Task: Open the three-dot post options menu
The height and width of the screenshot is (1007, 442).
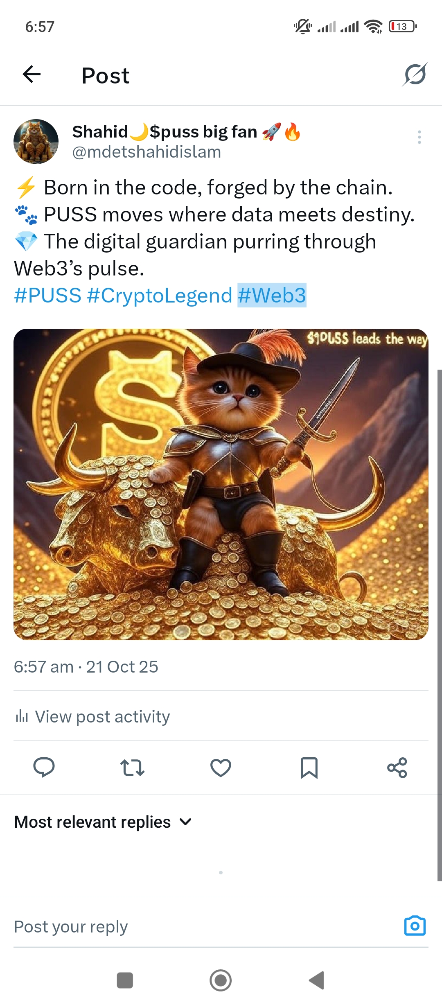Action: (x=419, y=137)
